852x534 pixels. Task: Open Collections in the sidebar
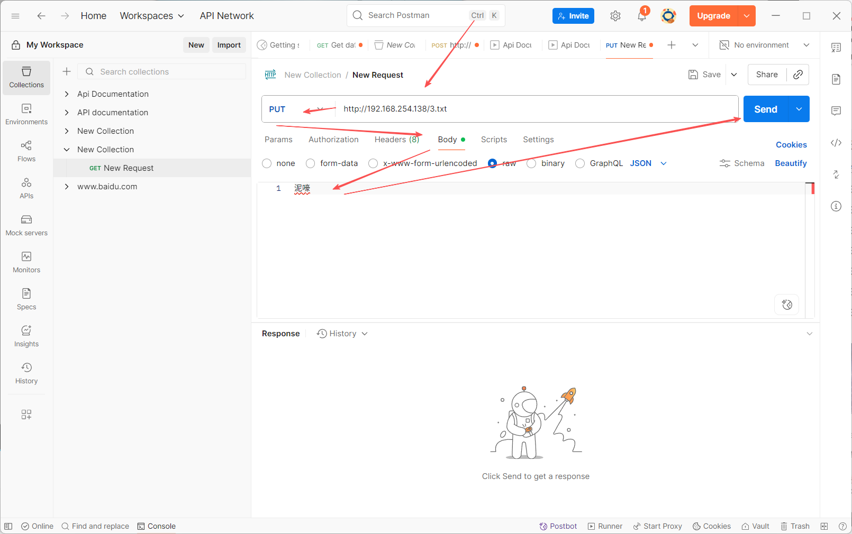click(x=26, y=78)
